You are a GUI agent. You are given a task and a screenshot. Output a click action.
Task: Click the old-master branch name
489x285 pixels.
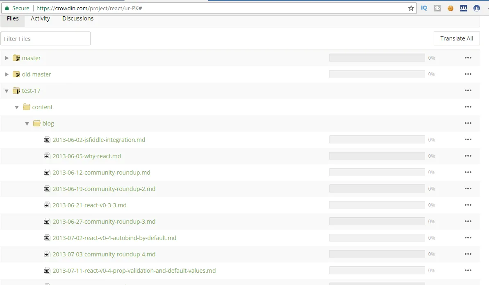coord(36,74)
